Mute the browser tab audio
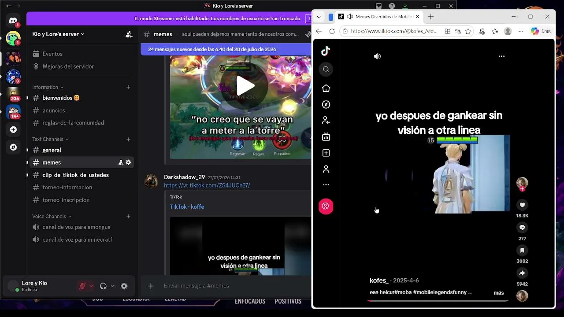 [350, 17]
